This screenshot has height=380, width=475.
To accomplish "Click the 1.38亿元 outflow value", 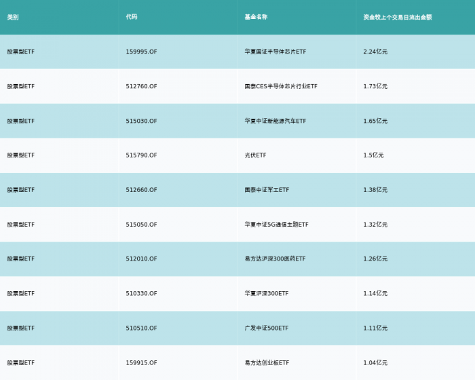I will (375, 190).
